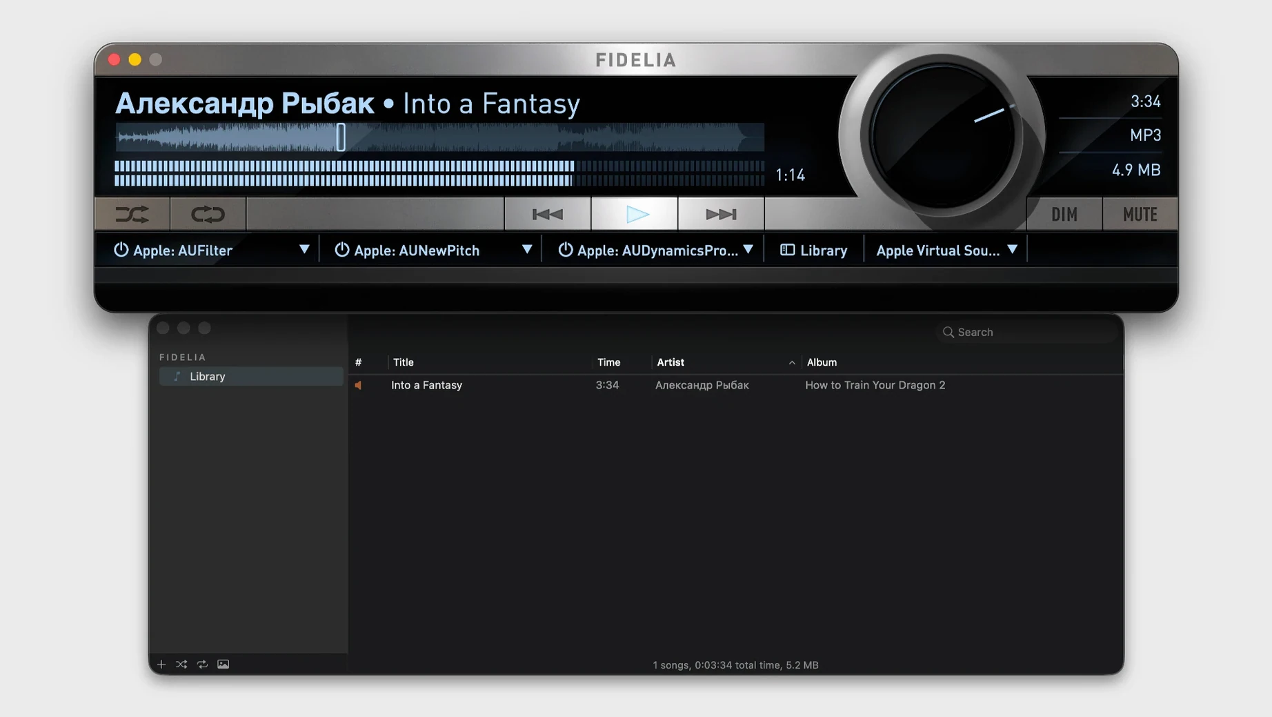Click the MP3 format label

pyautogui.click(x=1145, y=135)
